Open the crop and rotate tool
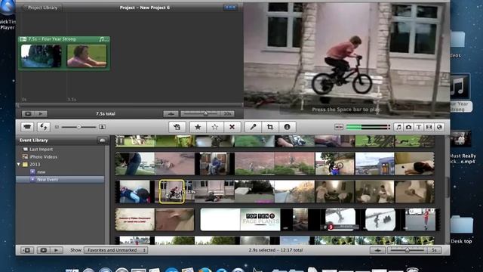 click(x=270, y=127)
